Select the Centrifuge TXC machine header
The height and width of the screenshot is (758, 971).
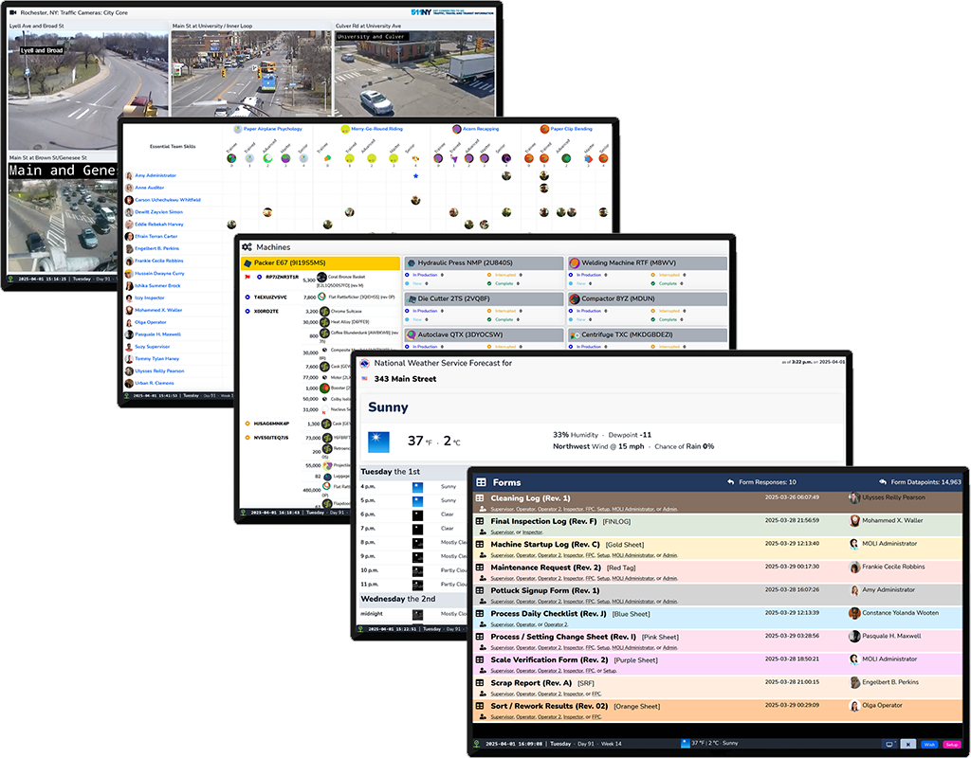647,334
